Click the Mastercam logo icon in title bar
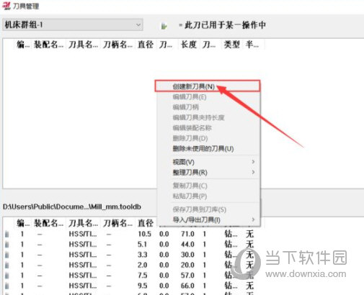The image size is (364, 295). [6, 6]
